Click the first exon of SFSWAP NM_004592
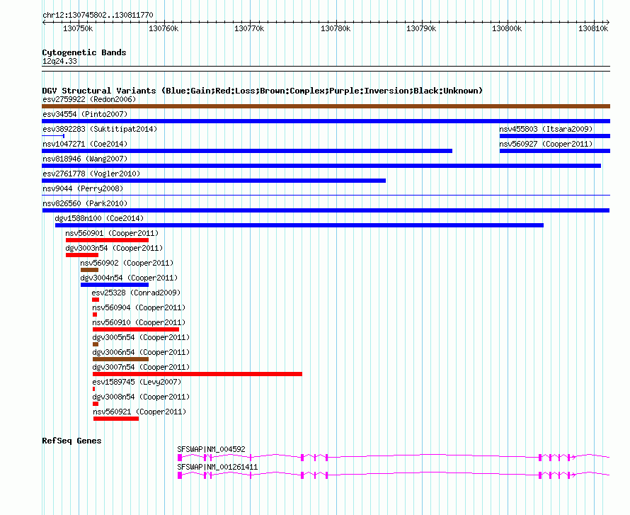This screenshot has width=630, height=515. coord(180,458)
